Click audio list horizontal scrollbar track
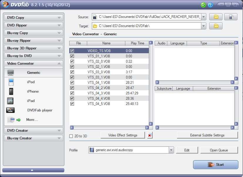The height and width of the screenshot is (177, 243). pos(195,82)
